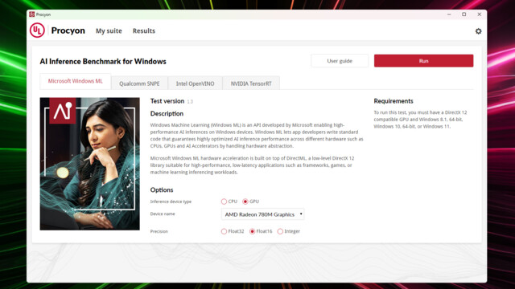The height and width of the screenshot is (289, 515).
Task: Minimize the Procyon window
Action: pos(449,14)
